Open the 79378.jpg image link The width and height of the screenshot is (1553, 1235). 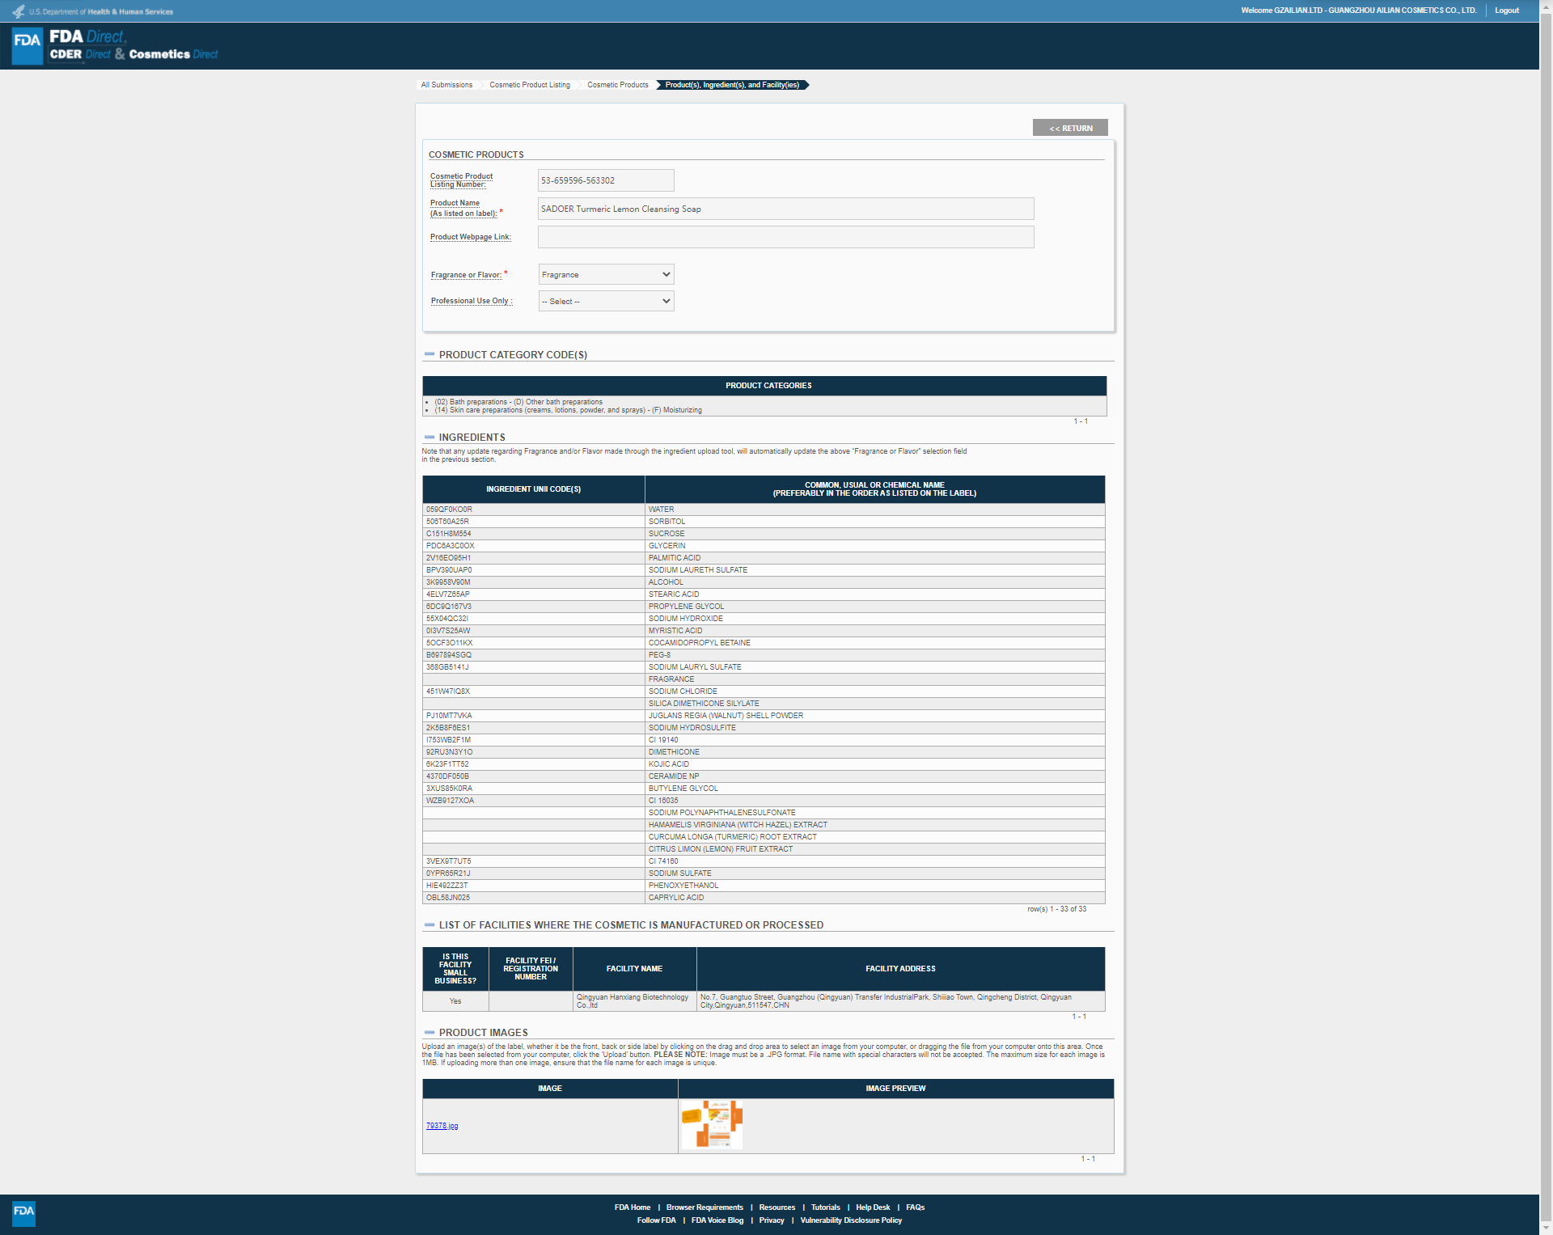tap(442, 1126)
